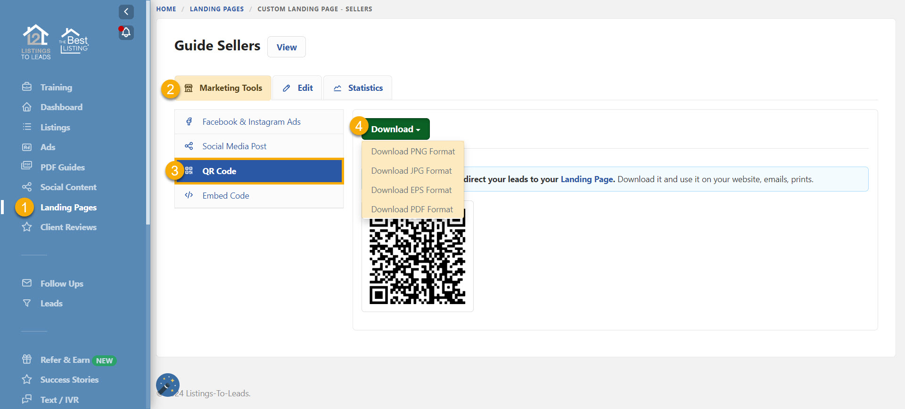The height and width of the screenshot is (409, 905).
Task: Go to Landing Pages in the breadcrumb
Action: tap(216, 9)
